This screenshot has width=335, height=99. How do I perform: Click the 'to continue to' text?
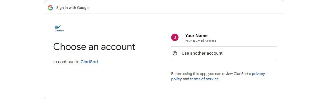pos(66,62)
